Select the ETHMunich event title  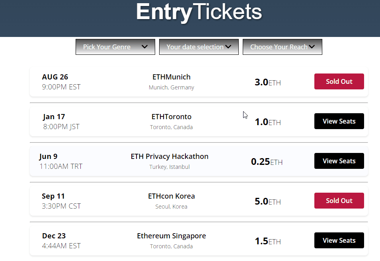coord(171,77)
